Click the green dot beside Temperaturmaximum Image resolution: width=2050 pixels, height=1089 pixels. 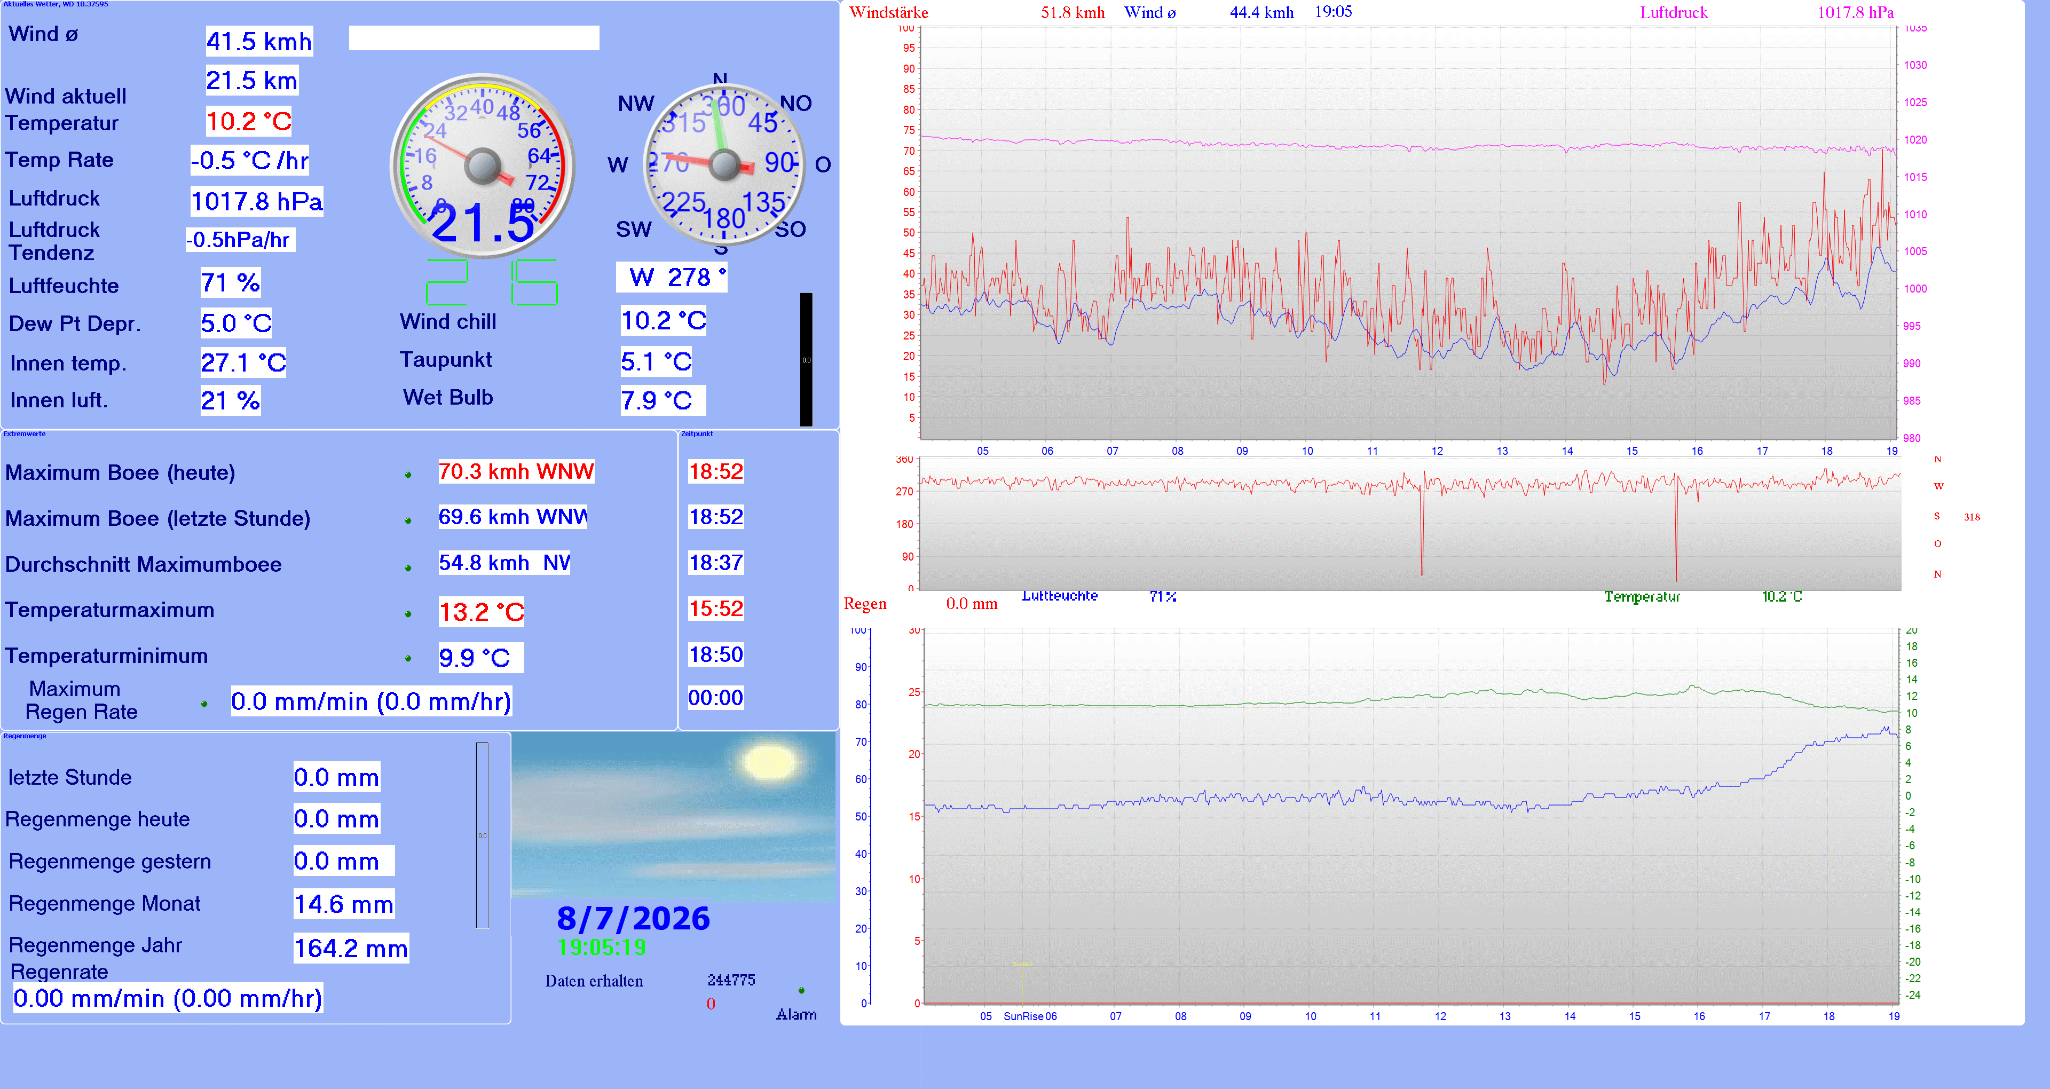click(x=408, y=614)
